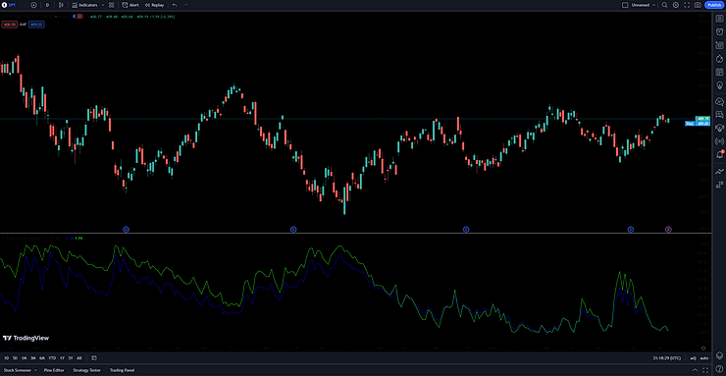
Task: Select the 5D time range
Action: click(x=16, y=358)
